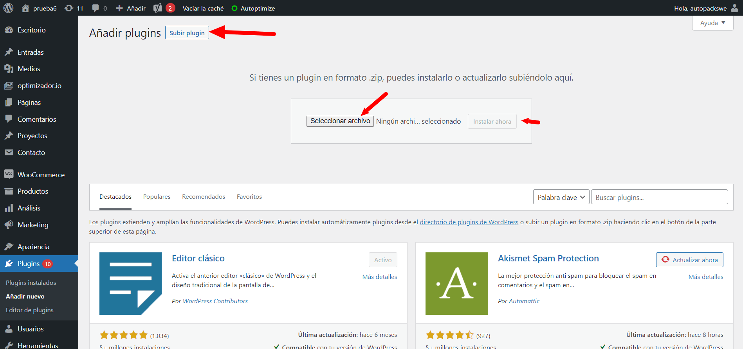The image size is (743, 349).
Task: Click the Buscar plugins search field
Action: tap(660, 197)
